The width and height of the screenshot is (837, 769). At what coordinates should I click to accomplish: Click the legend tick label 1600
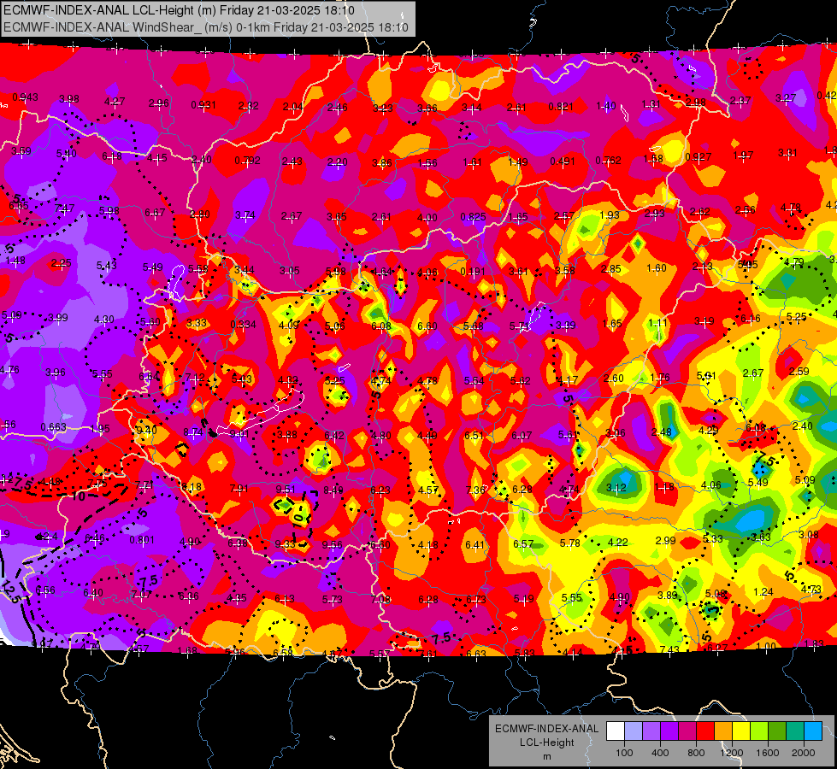pyautogui.click(x=768, y=753)
